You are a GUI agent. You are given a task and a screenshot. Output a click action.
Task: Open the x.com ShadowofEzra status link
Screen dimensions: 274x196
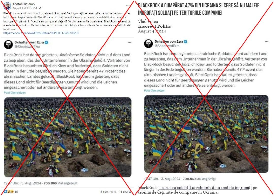click(41, 33)
